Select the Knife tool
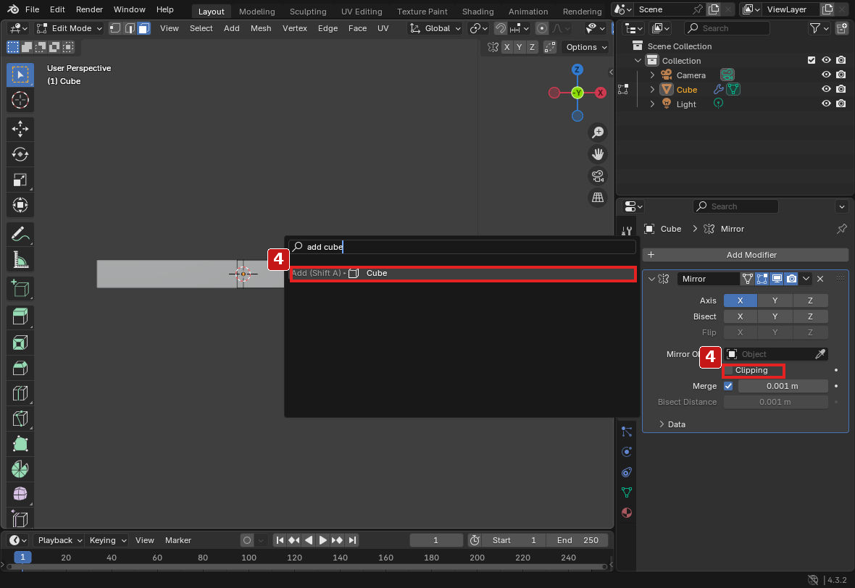Screen dimensions: 855x588 (20, 419)
